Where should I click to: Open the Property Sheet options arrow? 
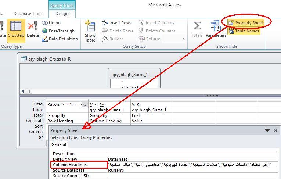point(267,130)
